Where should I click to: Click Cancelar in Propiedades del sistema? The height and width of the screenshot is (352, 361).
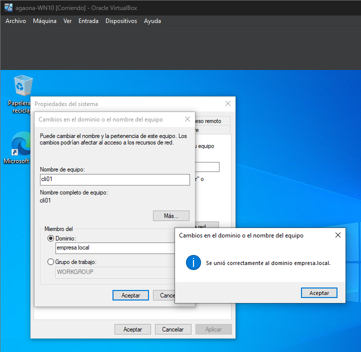pyautogui.click(x=172, y=329)
